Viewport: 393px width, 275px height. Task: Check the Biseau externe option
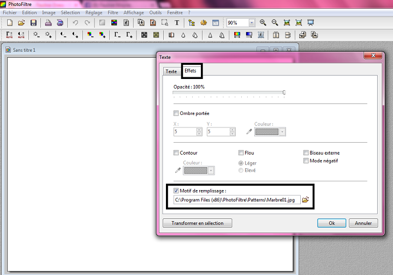[x=306, y=153]
